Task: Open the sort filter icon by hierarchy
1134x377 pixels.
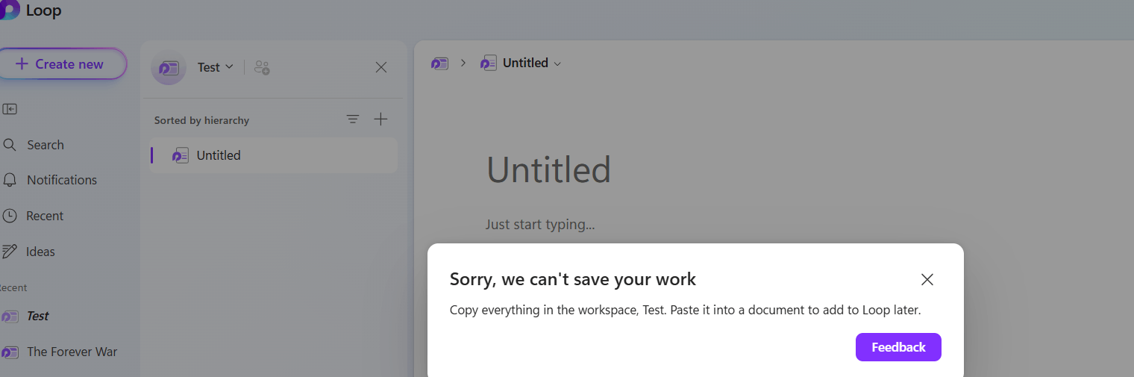Action: tap(353, 119)
